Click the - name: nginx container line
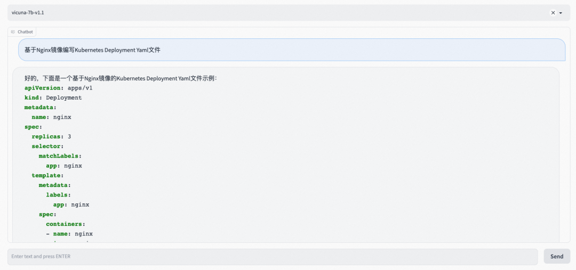This screenshot has height=270, width=576. [x=69, y=234]
